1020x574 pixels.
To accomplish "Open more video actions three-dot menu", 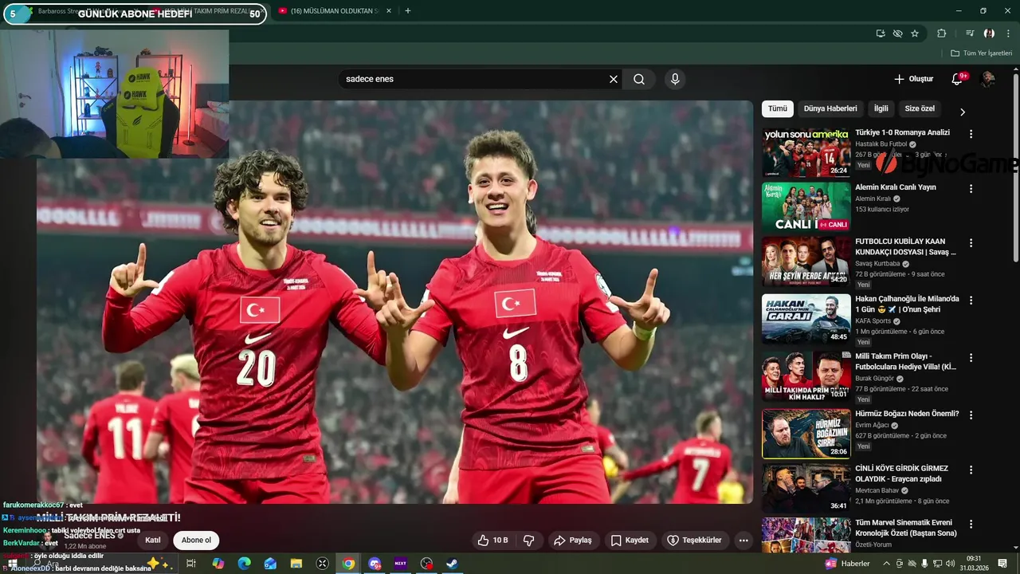I will (743, 540).
